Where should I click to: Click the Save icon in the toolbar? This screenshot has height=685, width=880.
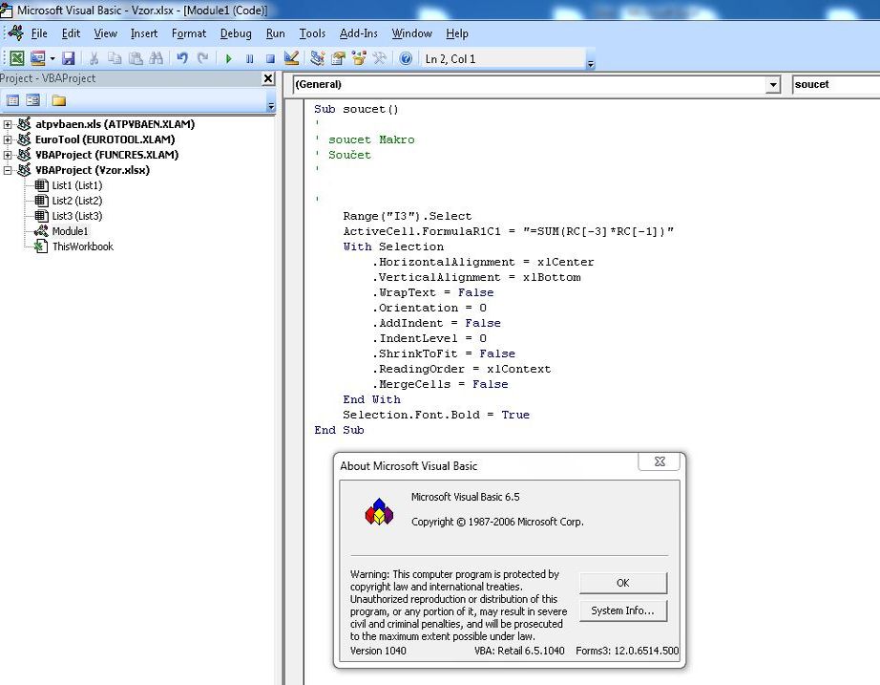68,58
